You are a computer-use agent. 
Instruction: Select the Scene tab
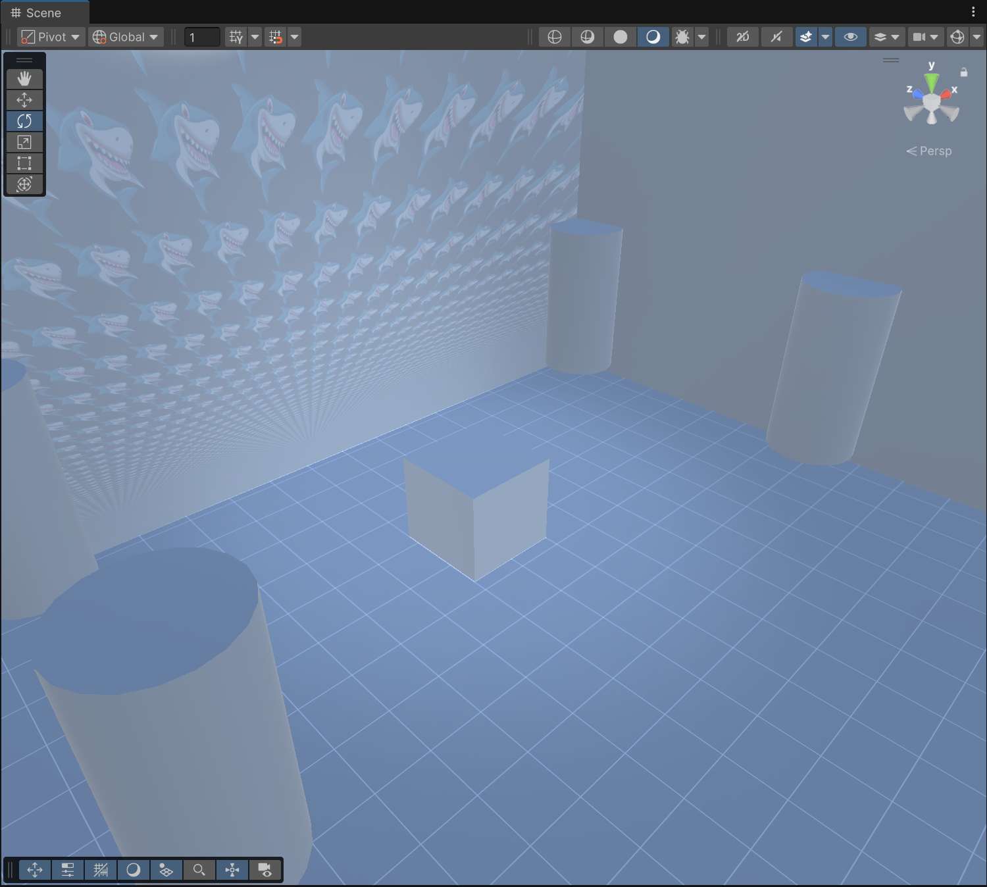click(44, 13)
